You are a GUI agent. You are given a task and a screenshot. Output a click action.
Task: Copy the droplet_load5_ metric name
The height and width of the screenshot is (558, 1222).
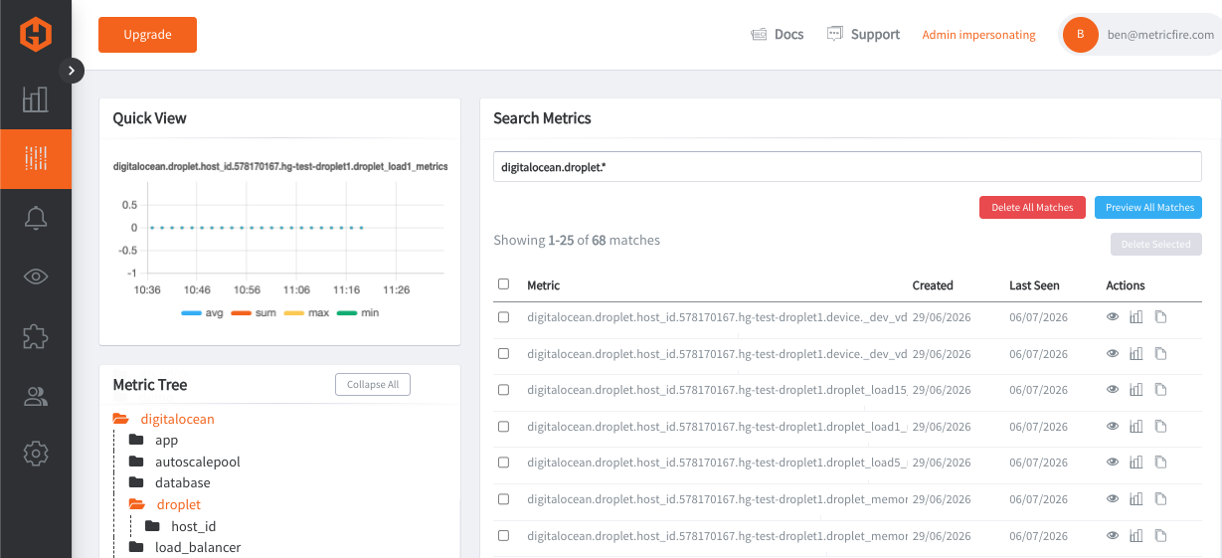(x=1160, y=463)
